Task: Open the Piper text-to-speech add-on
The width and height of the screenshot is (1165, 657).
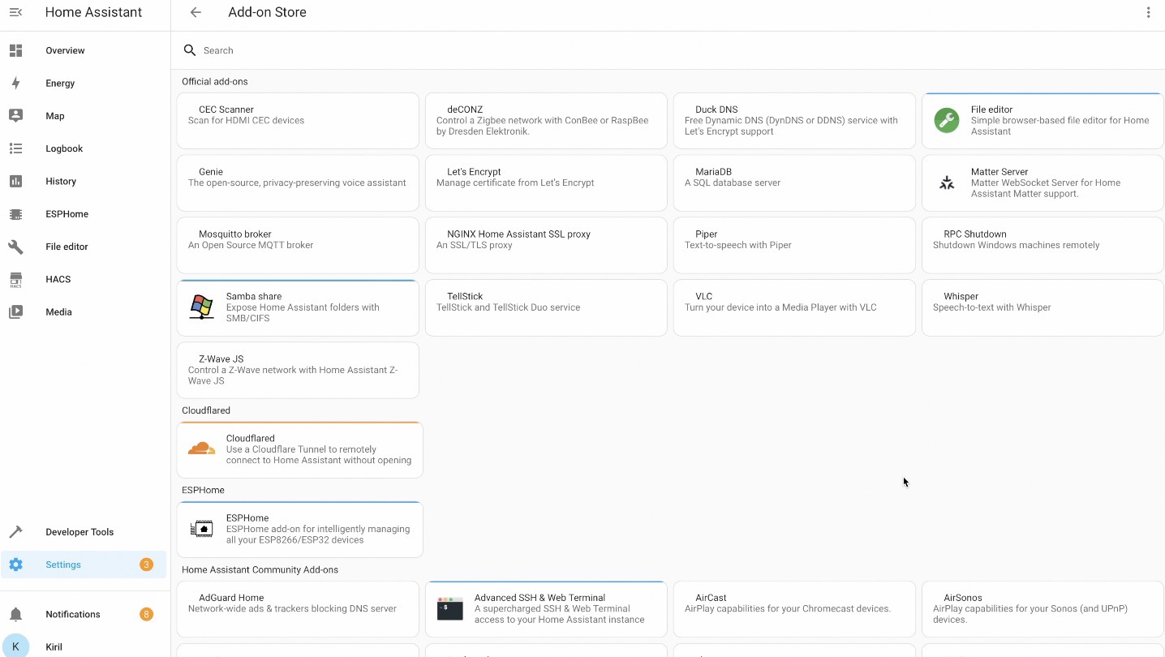Action: pos(794,245)
